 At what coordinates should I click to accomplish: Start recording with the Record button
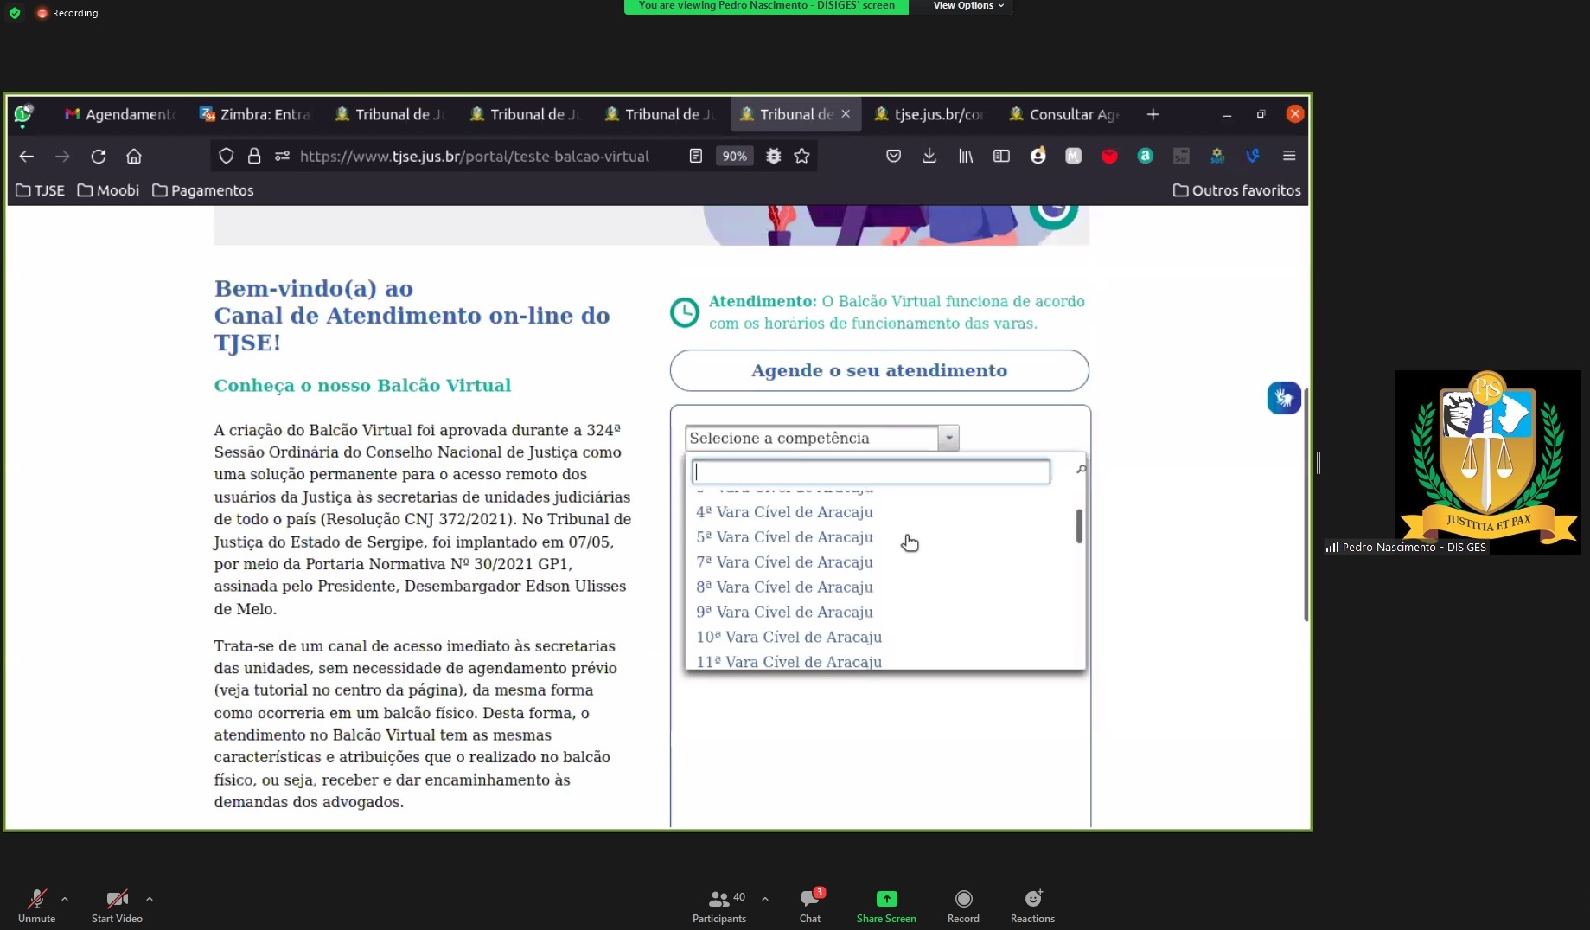[x=963, y=899]
